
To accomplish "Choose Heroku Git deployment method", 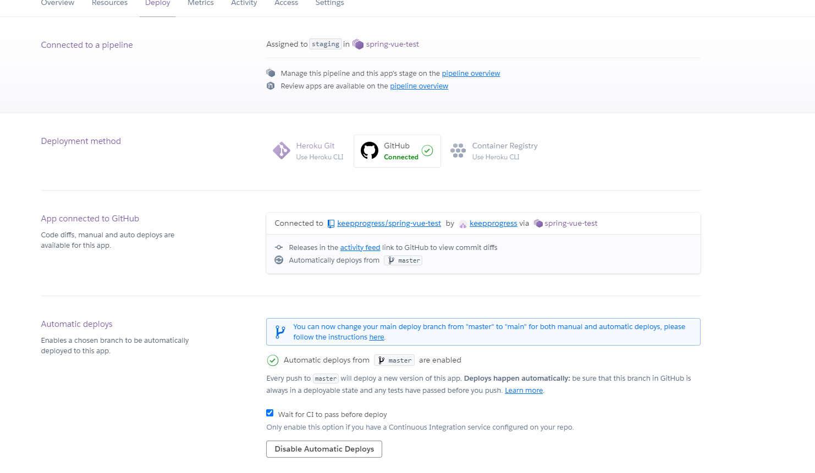I will [308, 151].
